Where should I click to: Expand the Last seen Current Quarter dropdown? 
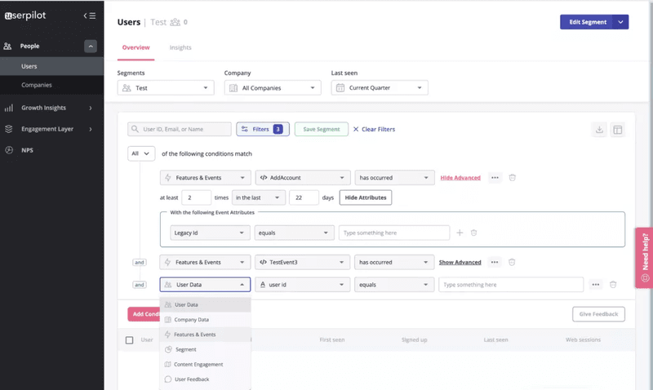point(380,88)
